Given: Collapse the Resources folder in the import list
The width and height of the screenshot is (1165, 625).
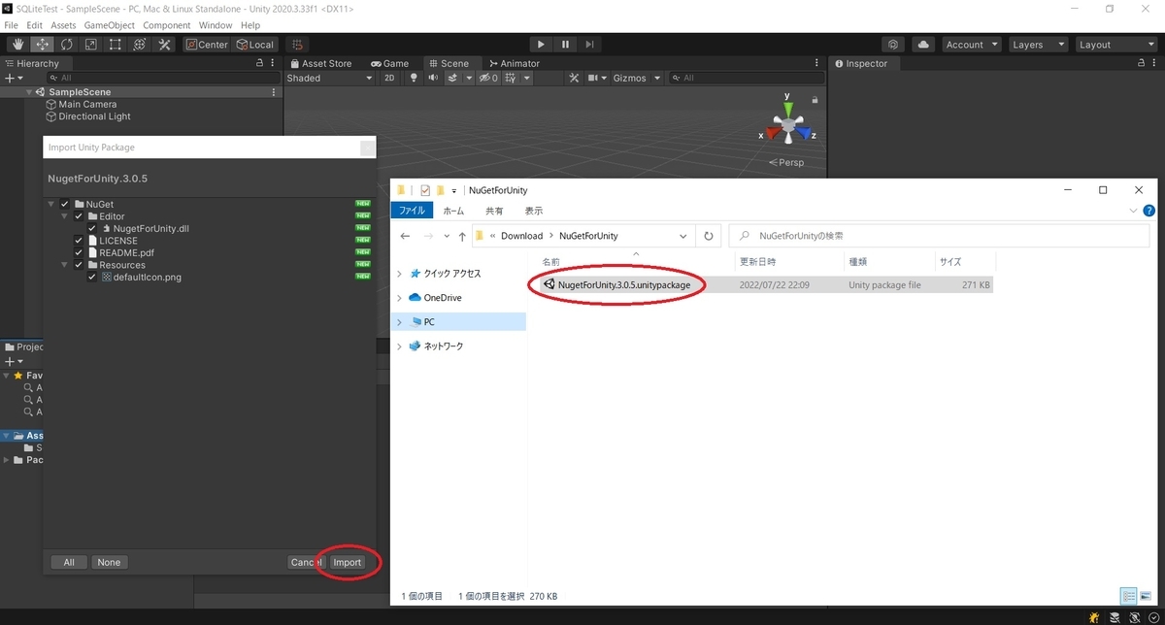Looking at the screenshot, I should coord(64,264).
